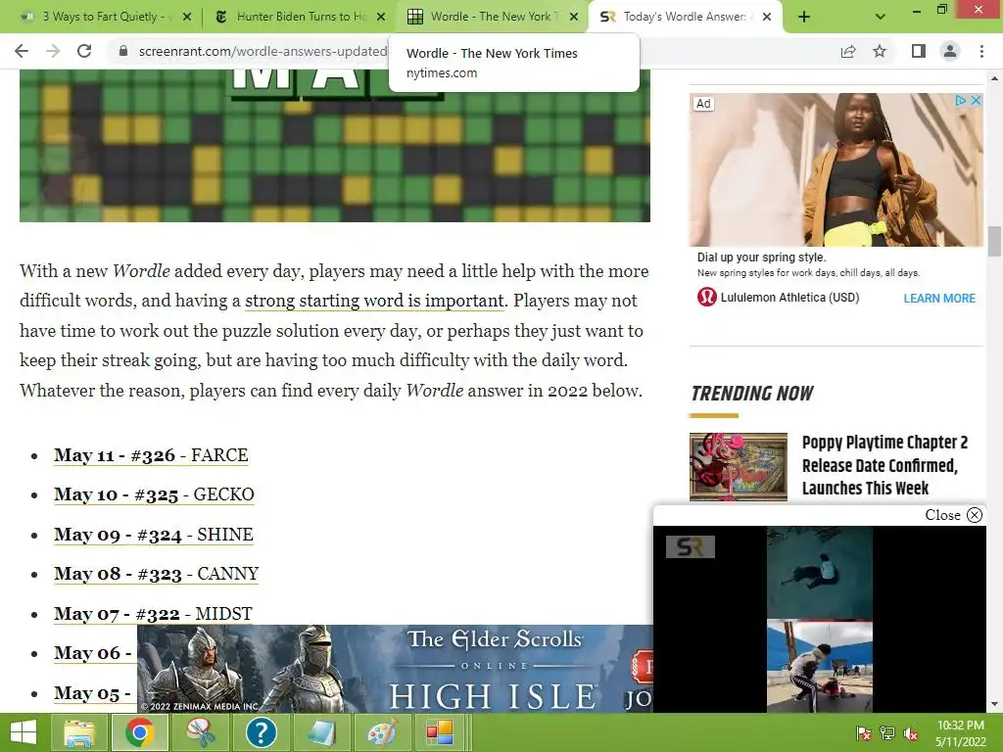
Task: Click the page vertical scrollbar thumb
Action: point(994,241)
